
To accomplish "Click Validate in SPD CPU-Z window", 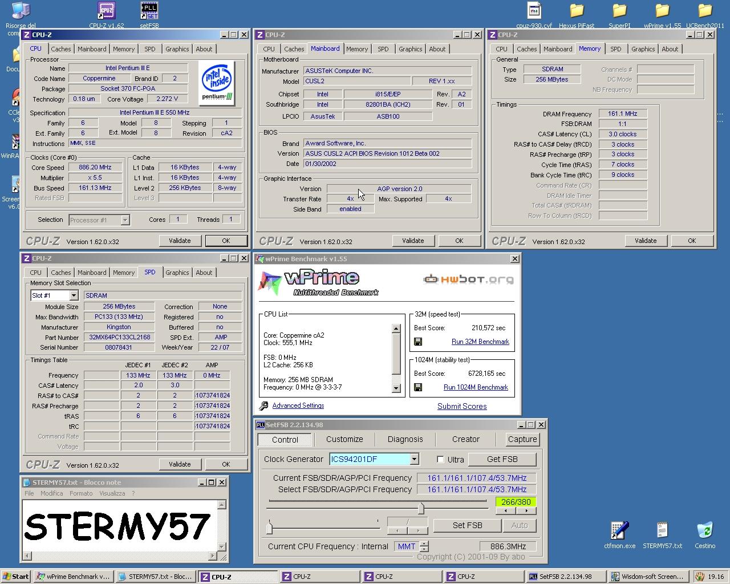I will [180, 464].
